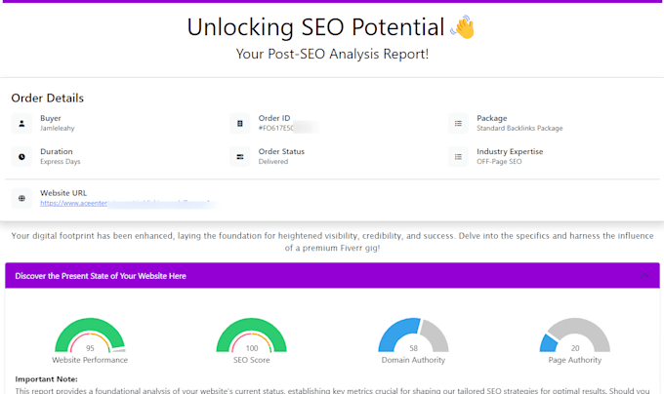Click the order ID value '#FO617E5'
The image size is (664, 394).
coord(275,128)
